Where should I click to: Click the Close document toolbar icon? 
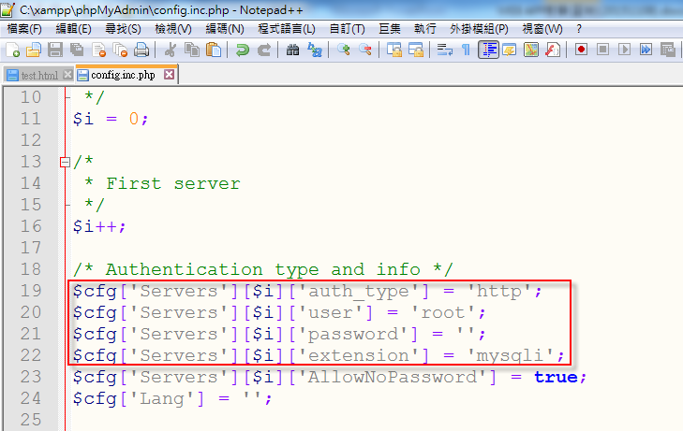coord(99,50)
